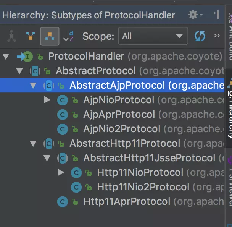Show class hierarchy view icon
The width and height of the screenshot is (232, 227).
(x=11, y=36)
